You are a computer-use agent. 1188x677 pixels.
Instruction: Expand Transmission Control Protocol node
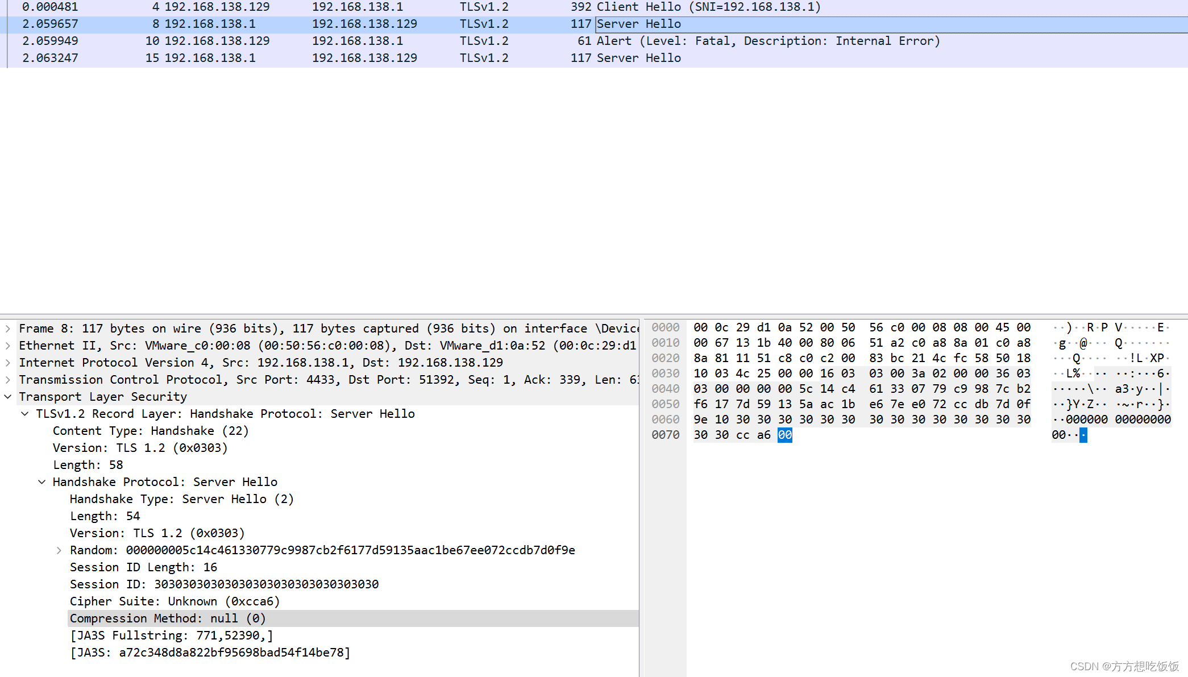click(8, 380)
